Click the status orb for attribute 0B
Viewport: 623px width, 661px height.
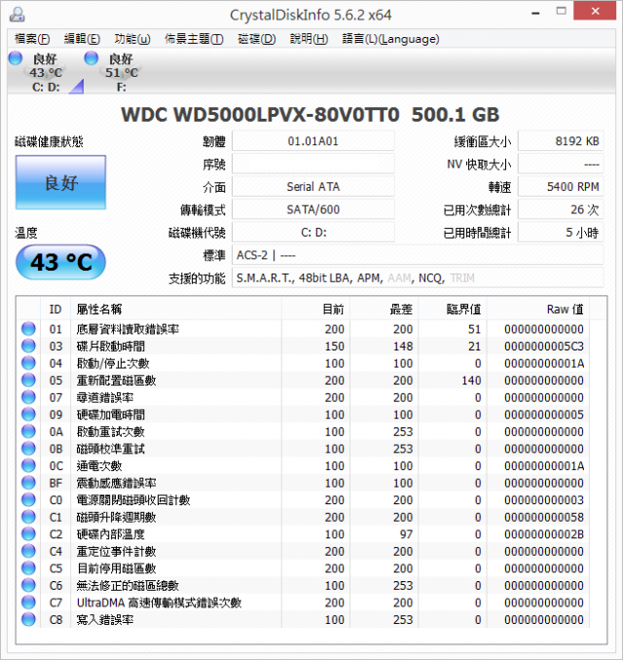click(x=28, y=449)
